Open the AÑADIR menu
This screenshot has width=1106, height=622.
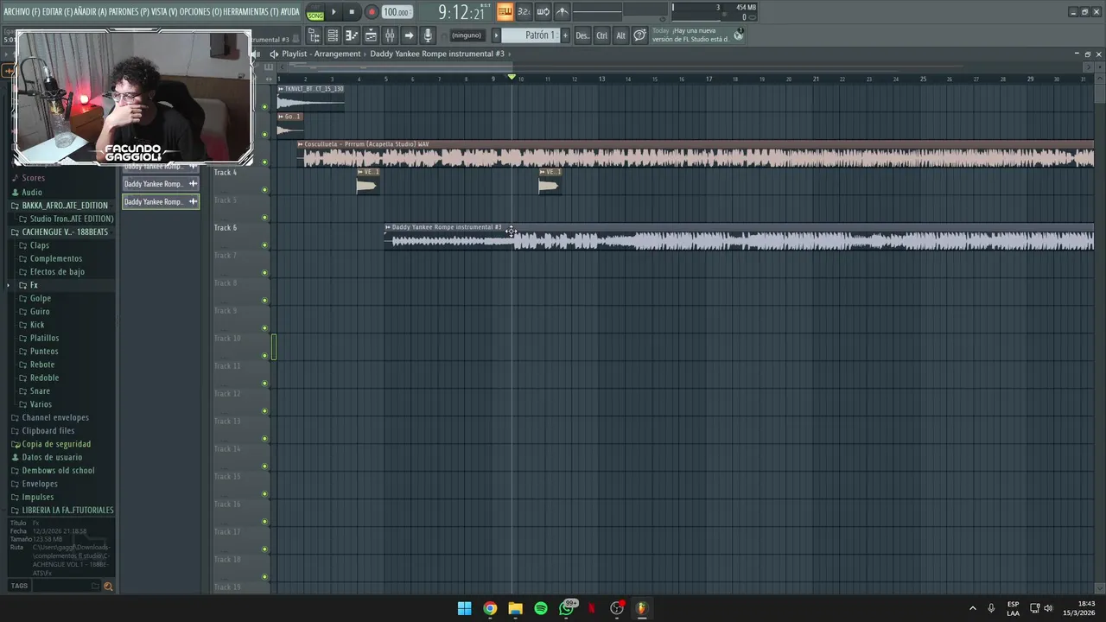(x=92, y=12)
